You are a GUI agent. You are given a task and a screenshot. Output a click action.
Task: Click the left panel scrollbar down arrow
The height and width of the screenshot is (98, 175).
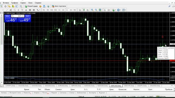[2, 82]
